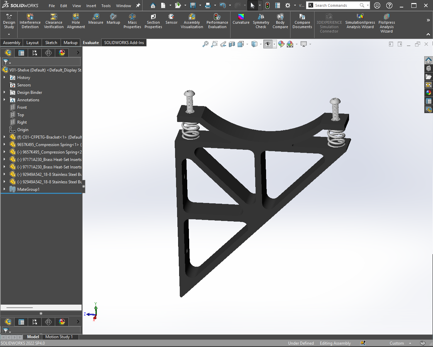Expand the MateGroup1 node
The image size is (433, 347).
pyautogui.click(x=4, y=189)
